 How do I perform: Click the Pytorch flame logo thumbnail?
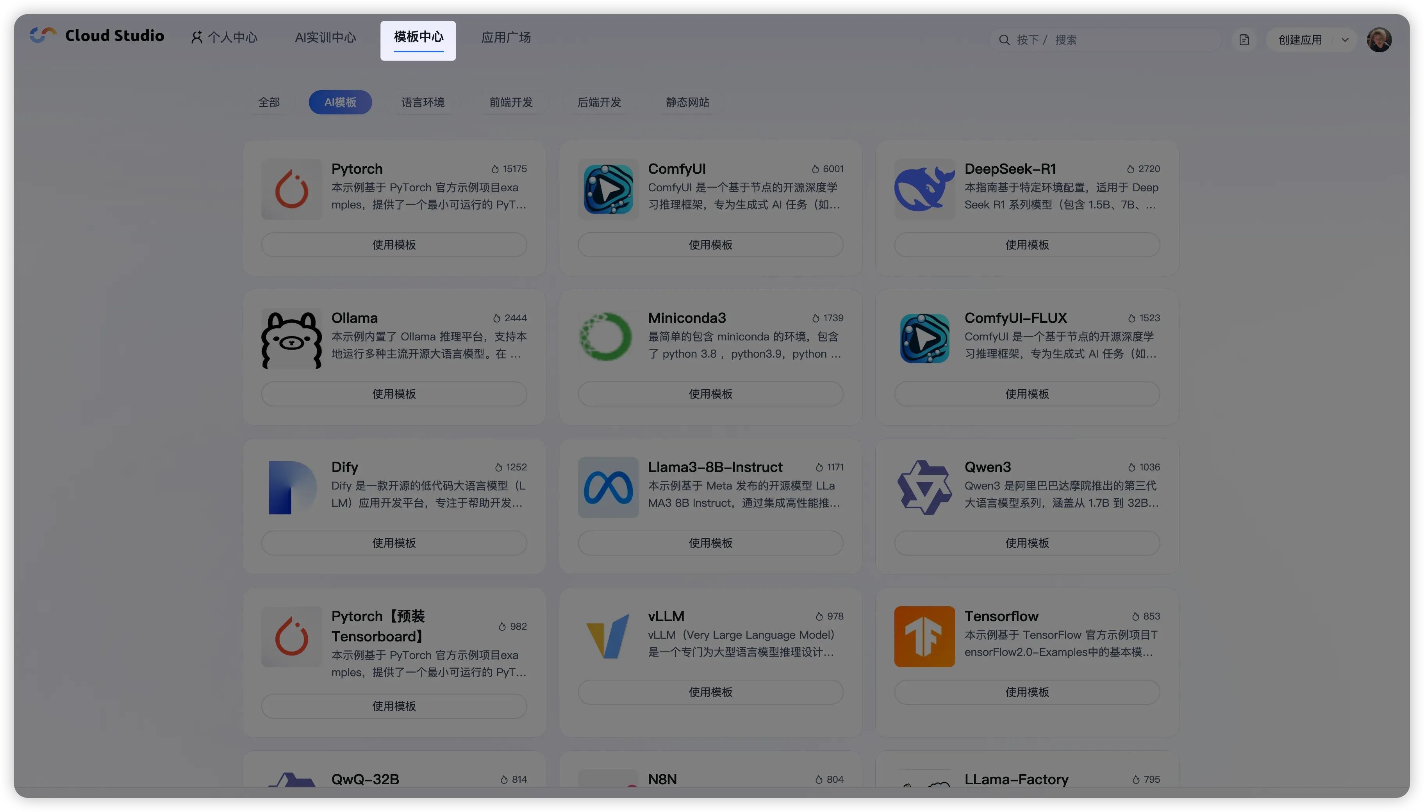291,189
